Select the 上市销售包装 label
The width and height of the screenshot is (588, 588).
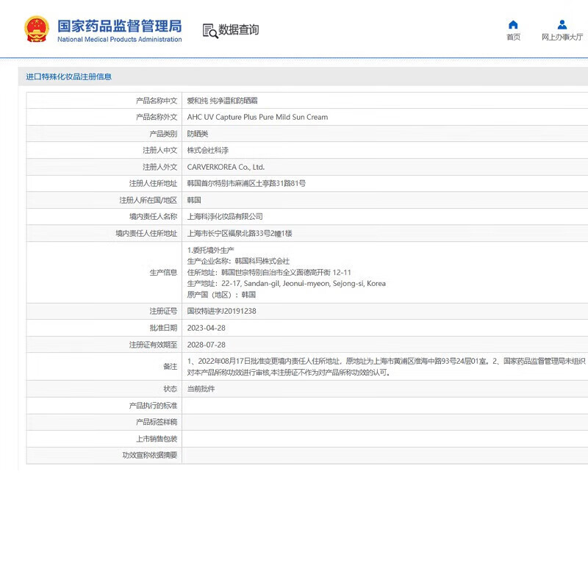pyautogui.click(x=157, y=439)
